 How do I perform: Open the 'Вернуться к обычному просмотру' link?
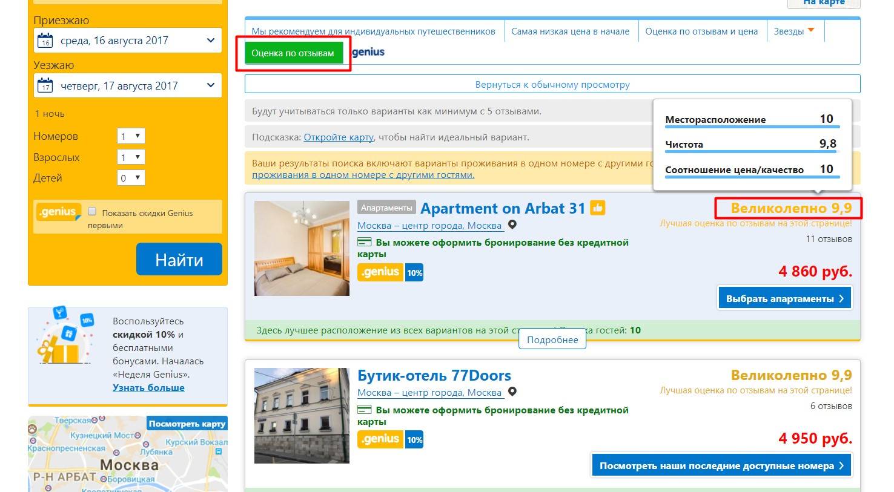pos(552,85)
